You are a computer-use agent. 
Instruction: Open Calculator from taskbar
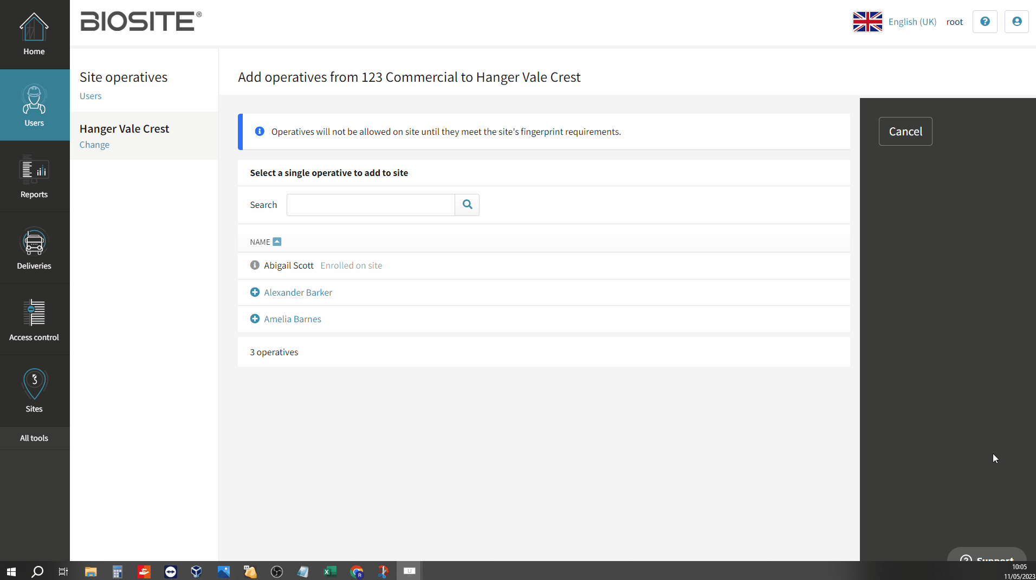coord(117,571)
